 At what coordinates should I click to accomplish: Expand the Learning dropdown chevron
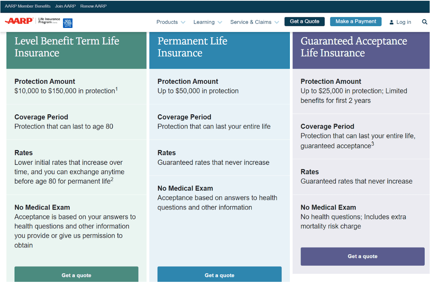220,22
